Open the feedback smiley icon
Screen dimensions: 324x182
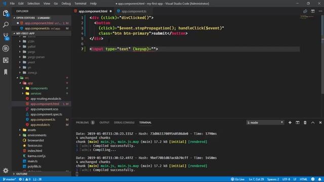313,179
